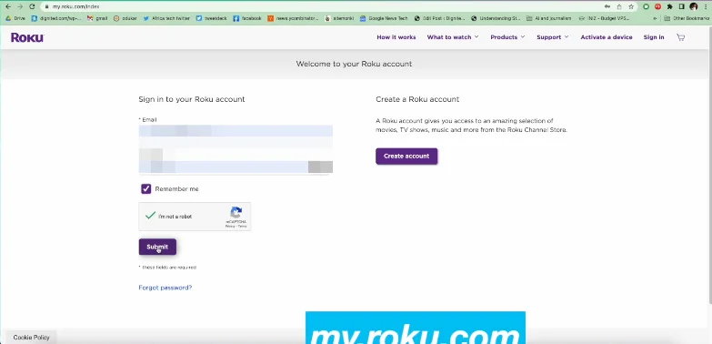Submit the sign-in form

tap(157, 247)
